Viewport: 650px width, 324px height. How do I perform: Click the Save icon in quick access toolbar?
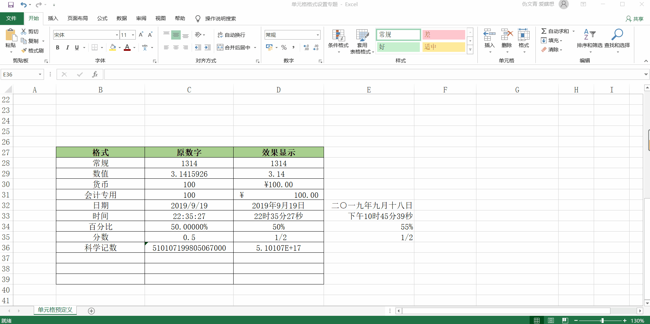click(x=11, y=5)
